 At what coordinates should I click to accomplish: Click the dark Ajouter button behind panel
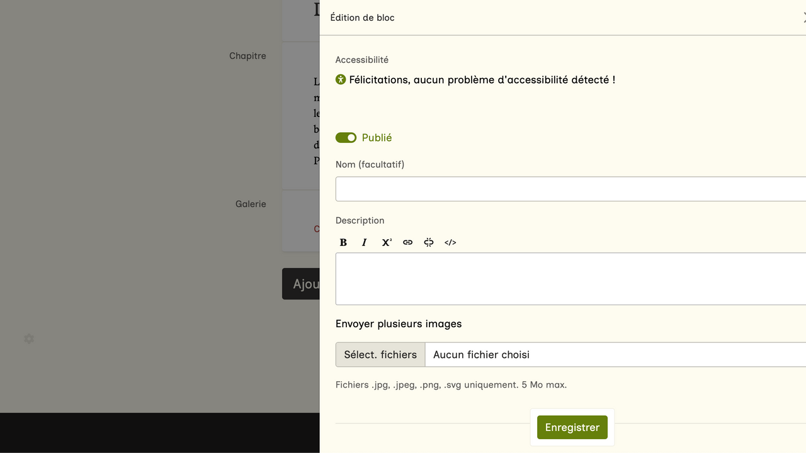click(x=302, y=284)
